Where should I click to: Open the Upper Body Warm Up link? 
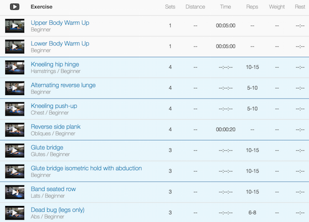coord(60,23)
